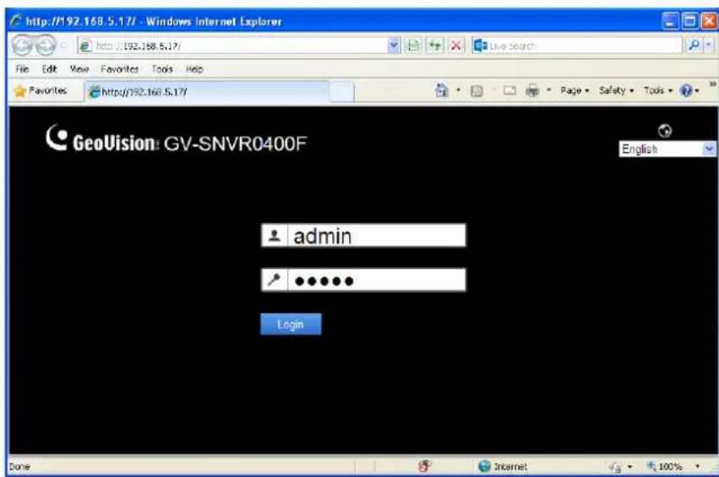Viewport: 719px width, 477px height.
Task: Open the English language dropdown
Action: tap(667, 149)
